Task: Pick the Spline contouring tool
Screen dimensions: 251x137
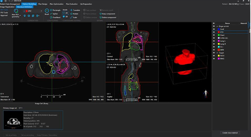Action: coord(54,14)
